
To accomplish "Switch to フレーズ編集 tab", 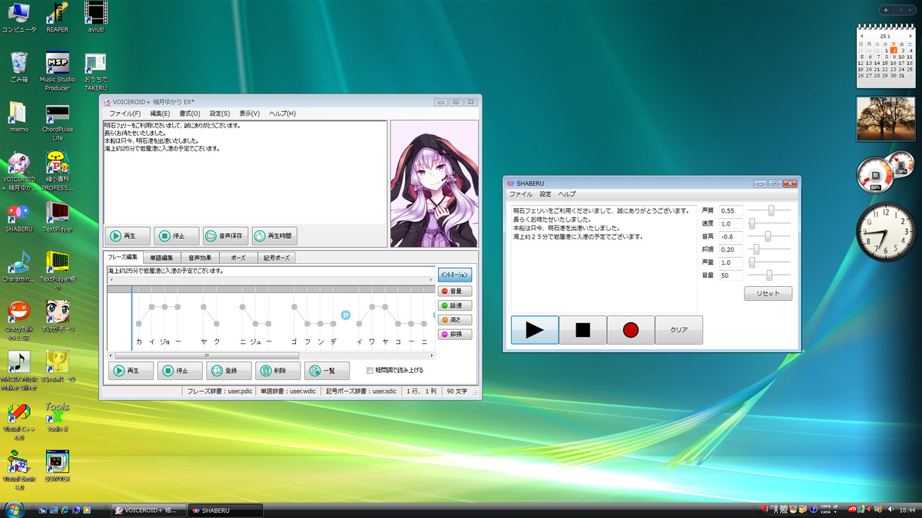I will 121,257.
